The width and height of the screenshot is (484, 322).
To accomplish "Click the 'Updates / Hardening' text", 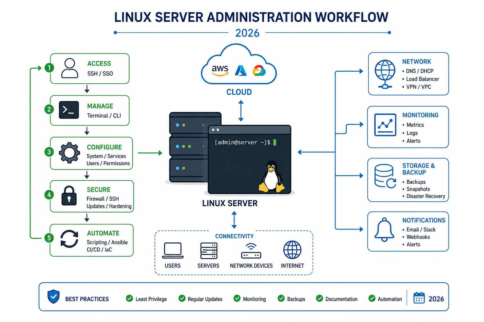I will coord(109,206).
